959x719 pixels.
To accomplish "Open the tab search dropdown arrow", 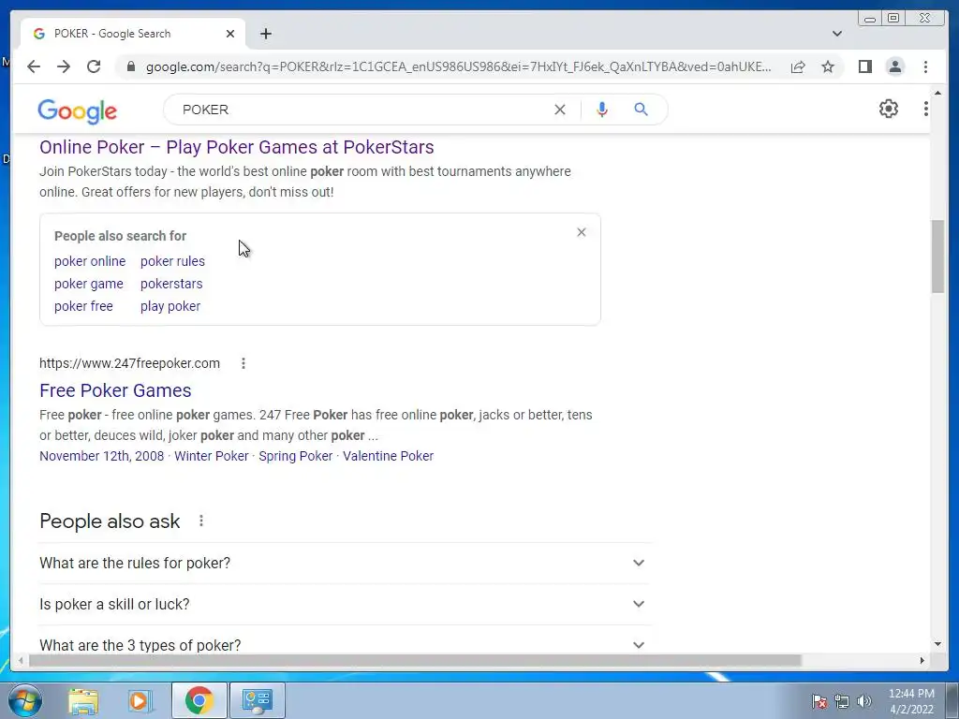I will click(837, 34).
